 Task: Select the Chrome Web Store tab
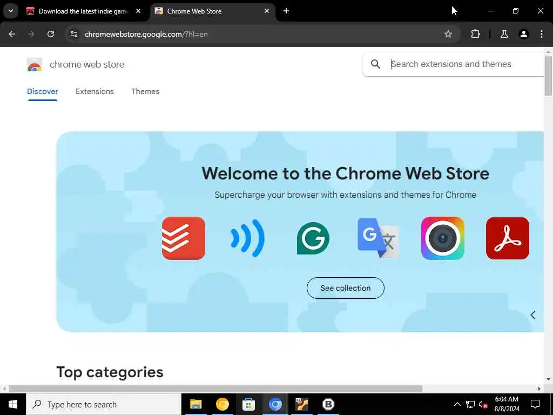213,11
